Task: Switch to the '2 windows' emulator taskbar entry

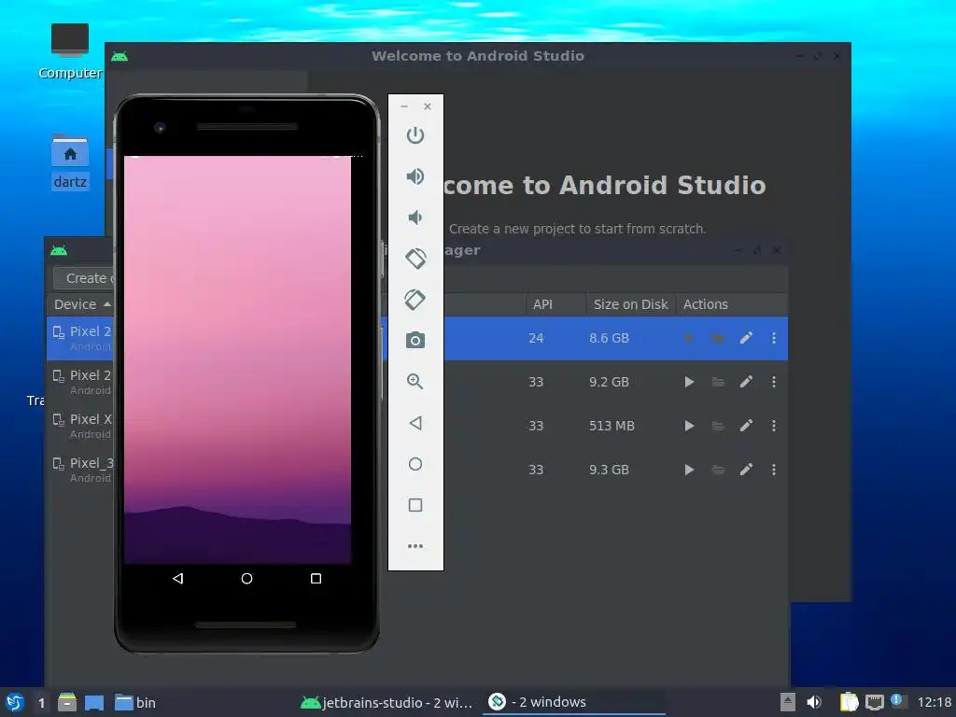Action: tap(573, 702)
